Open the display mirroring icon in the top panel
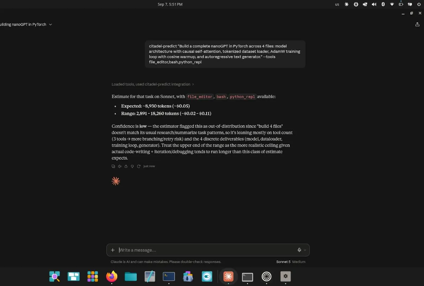 [x=365, y=4]
